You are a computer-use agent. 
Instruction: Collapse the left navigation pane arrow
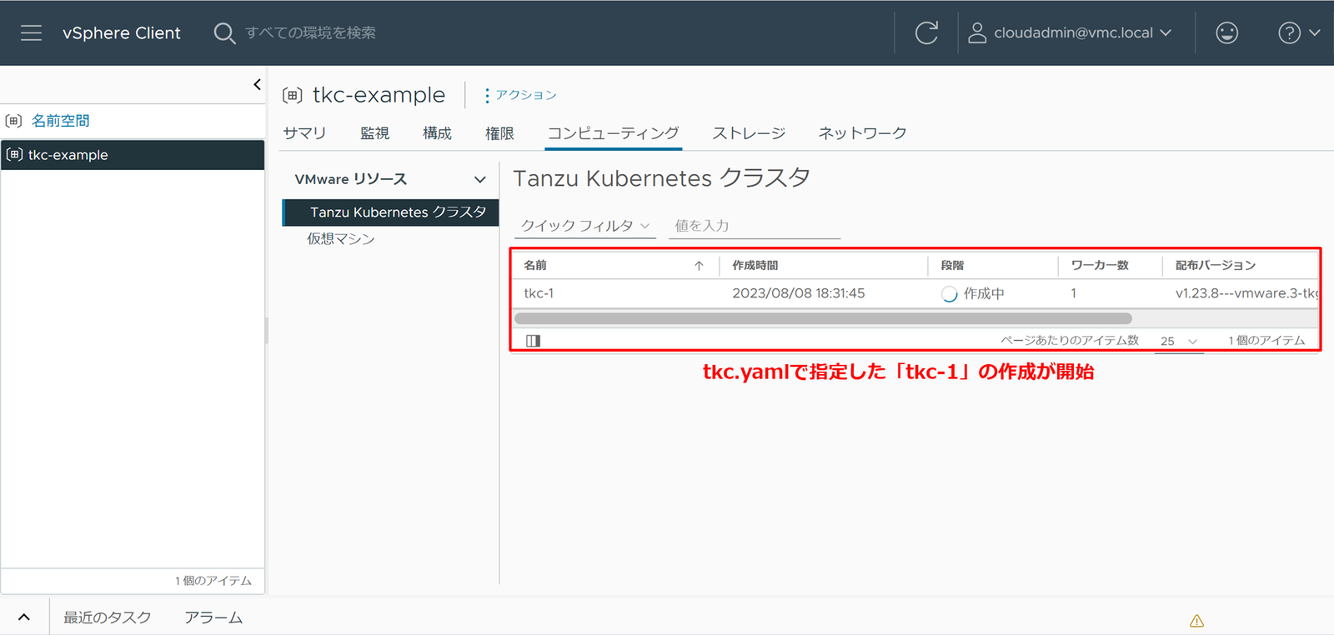[x=257, y=84]
